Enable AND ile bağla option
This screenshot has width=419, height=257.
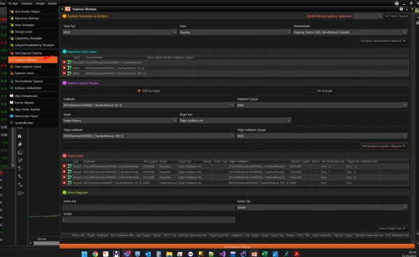(x=139, y=91)
